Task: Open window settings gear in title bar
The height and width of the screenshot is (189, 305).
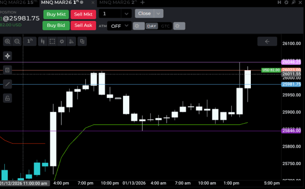Action: [286, 2]
